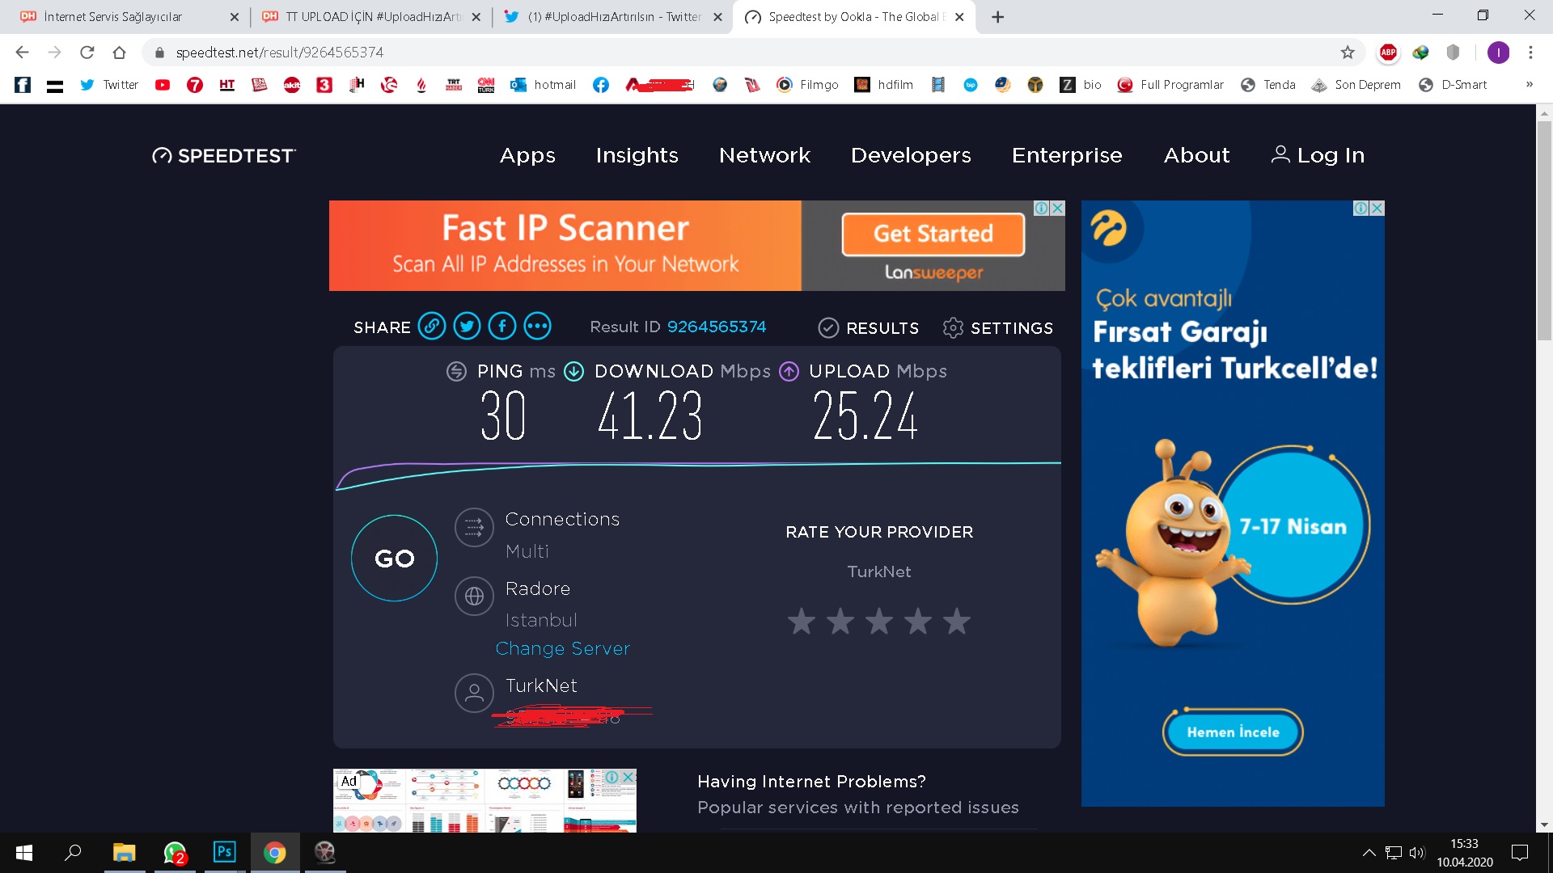The image size is (1553, 873).
Task: Rate TurkNet two stars
Action: pos(840,621)
